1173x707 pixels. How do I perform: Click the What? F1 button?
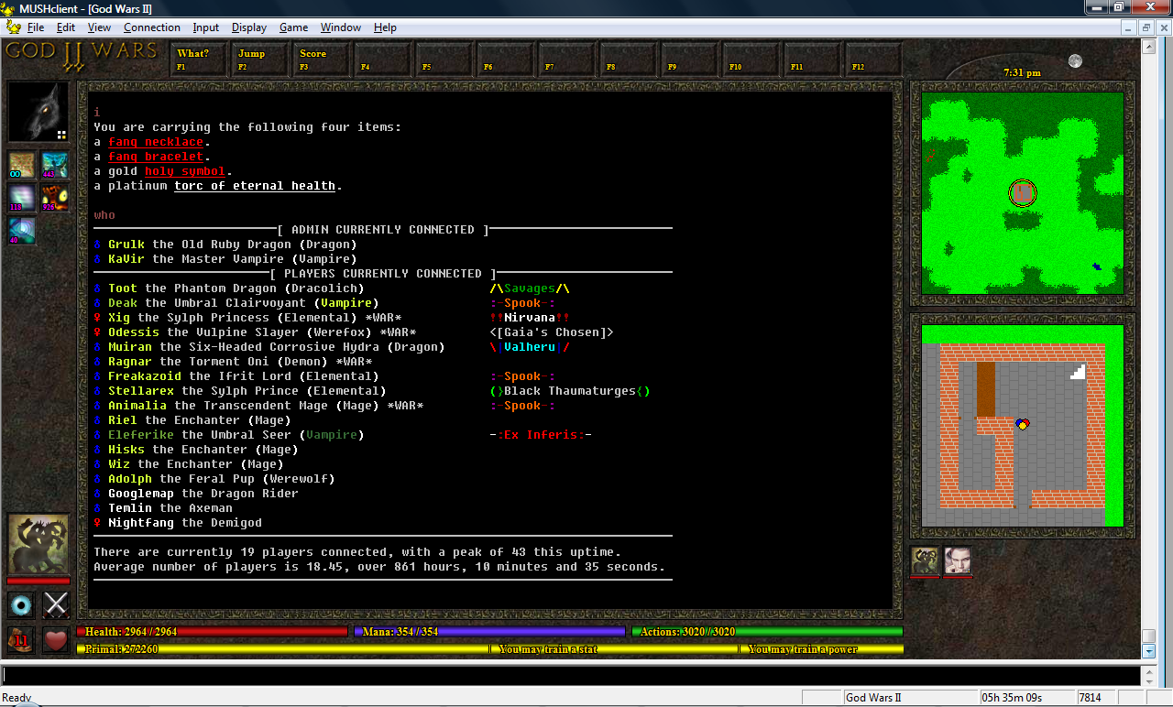tap(200, 60)
